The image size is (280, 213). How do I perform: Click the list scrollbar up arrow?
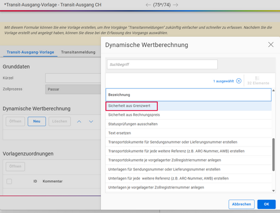(x=273, y=91)
